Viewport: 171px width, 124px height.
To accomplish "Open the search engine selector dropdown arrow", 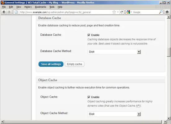I will point(131,12).
